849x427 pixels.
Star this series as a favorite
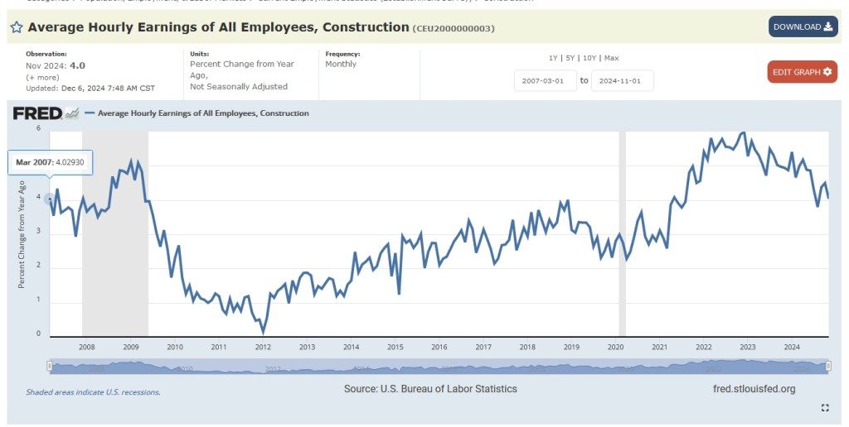coord(16,27)
